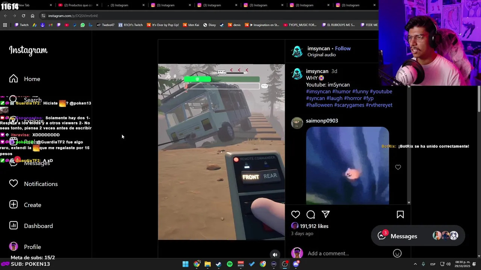Open Profile avatar in the sidebar
481x270 pixels.
pyautogui.click(x=14, y=247)
